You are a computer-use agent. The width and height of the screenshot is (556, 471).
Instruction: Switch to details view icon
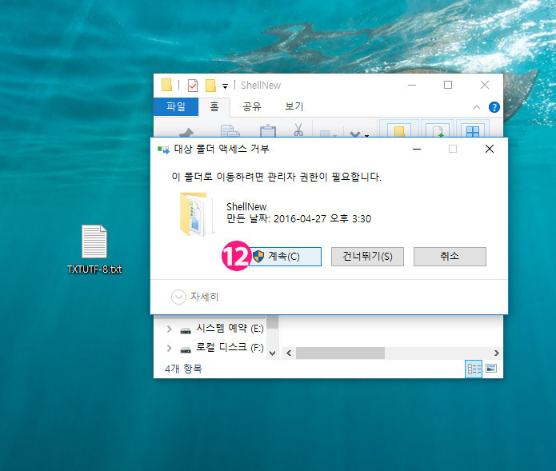pos(474,369)
